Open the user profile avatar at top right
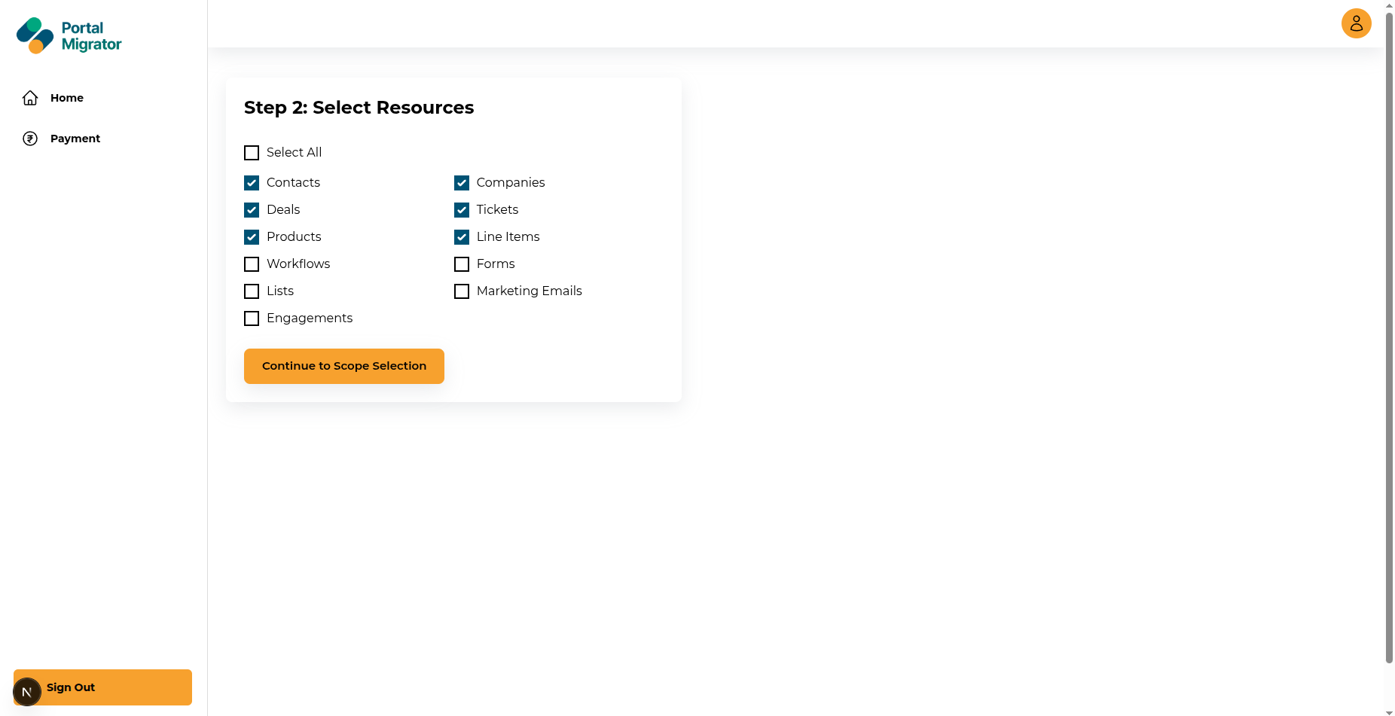The width and height of the screenshot is (1395, 716). coord(1356,23)
